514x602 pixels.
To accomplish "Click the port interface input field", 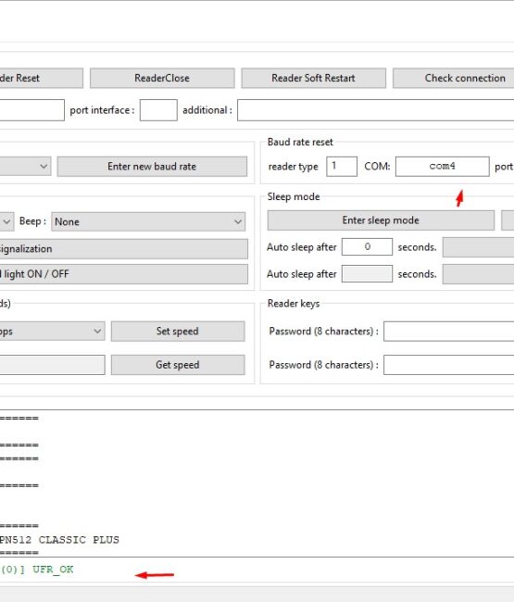I will coord(158,110).
